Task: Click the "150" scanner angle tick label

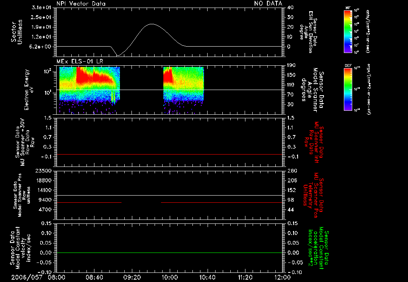Action: [x=292, y=75]
